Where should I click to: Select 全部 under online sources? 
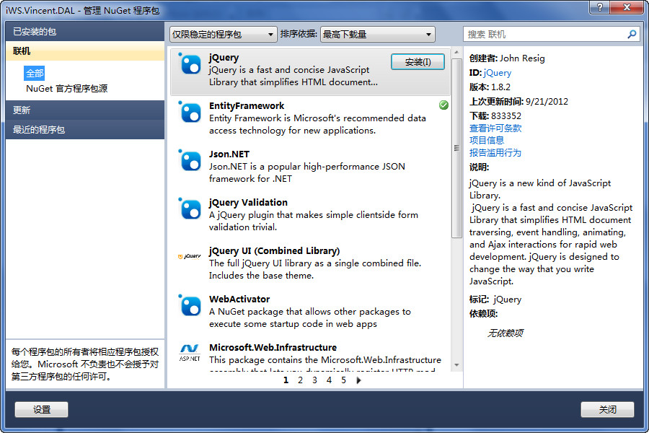[35, 74]
